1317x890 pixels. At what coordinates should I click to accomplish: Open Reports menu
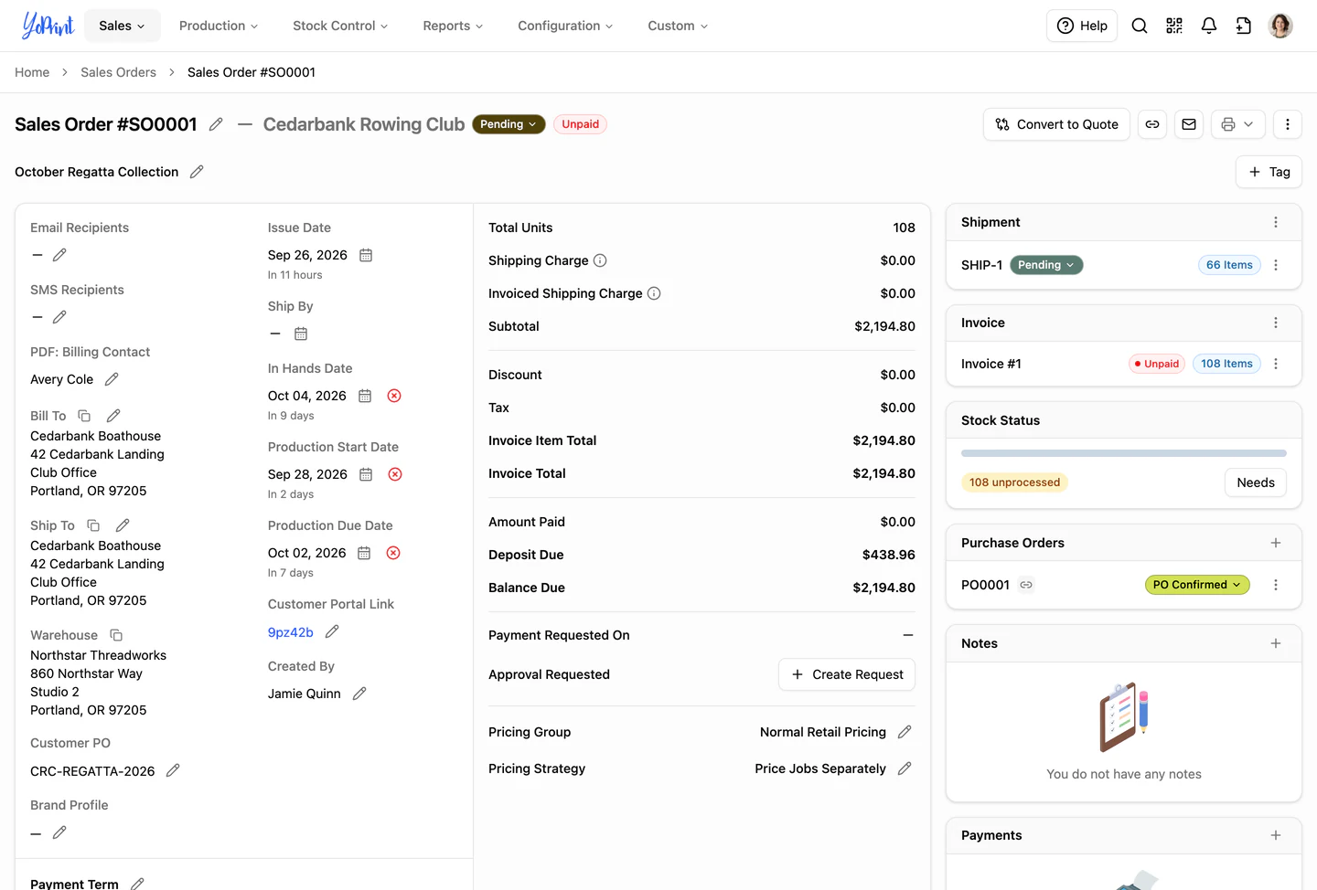click(453, 26)
